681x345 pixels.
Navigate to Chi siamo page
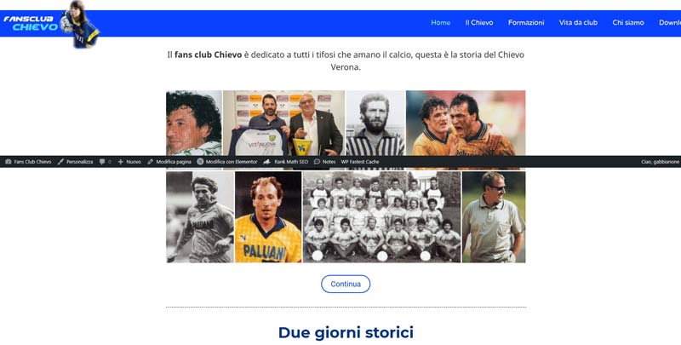click(x=628, y=23)
